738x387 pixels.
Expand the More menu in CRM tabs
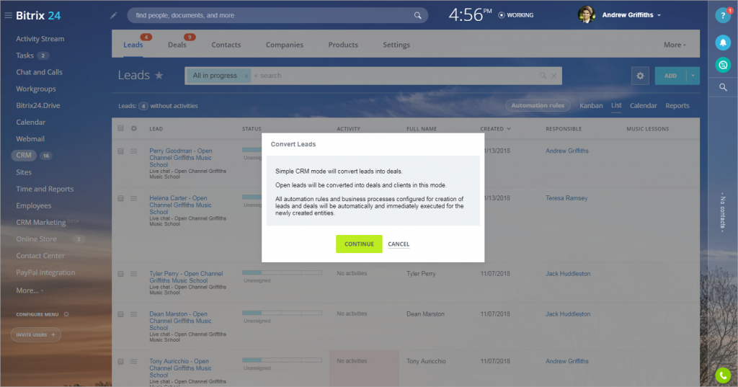[x=675, y=45]
